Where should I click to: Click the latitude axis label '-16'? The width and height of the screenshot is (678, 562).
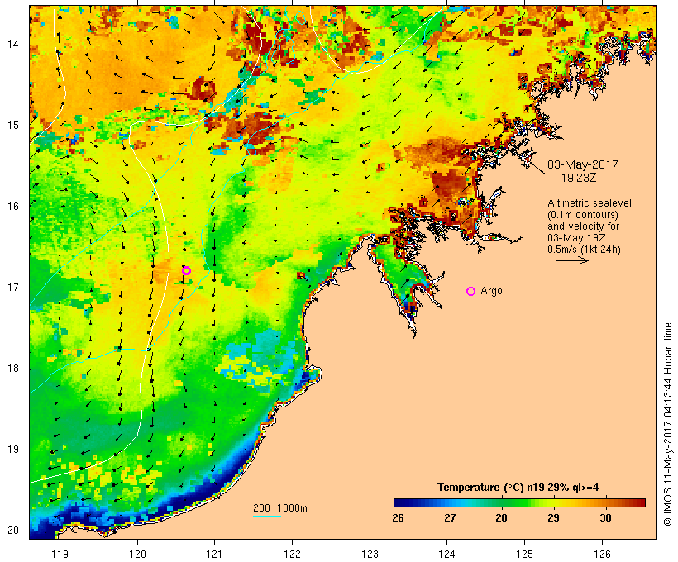point(10,207)
